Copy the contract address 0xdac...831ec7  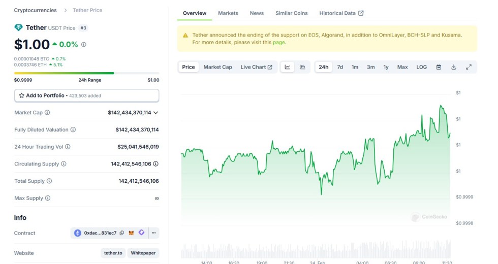point(122,233)
